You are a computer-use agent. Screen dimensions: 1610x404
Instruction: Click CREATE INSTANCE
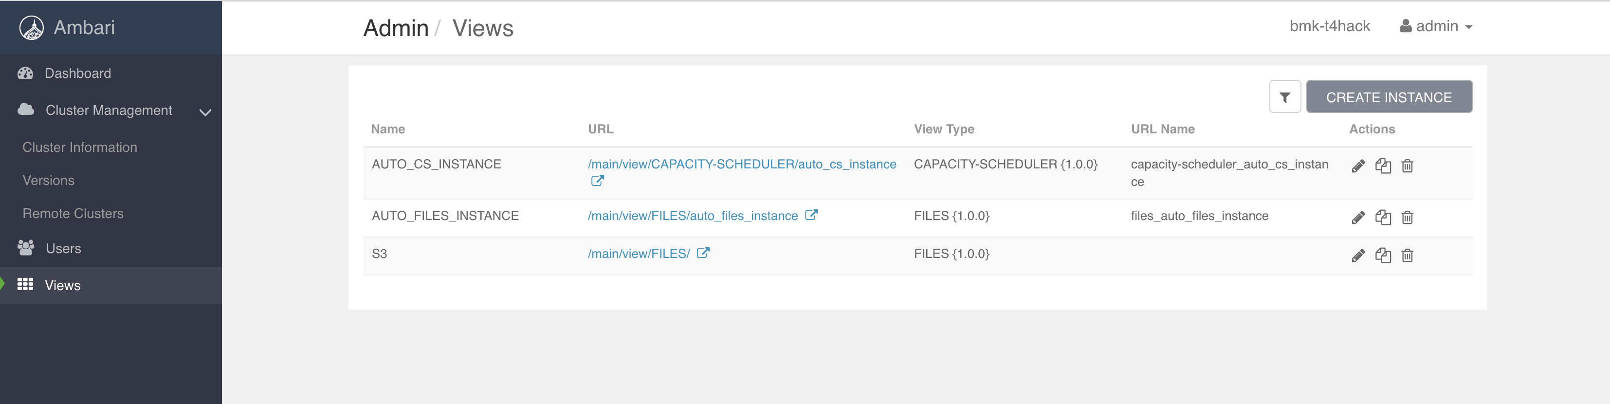(x=1389, y=96)
